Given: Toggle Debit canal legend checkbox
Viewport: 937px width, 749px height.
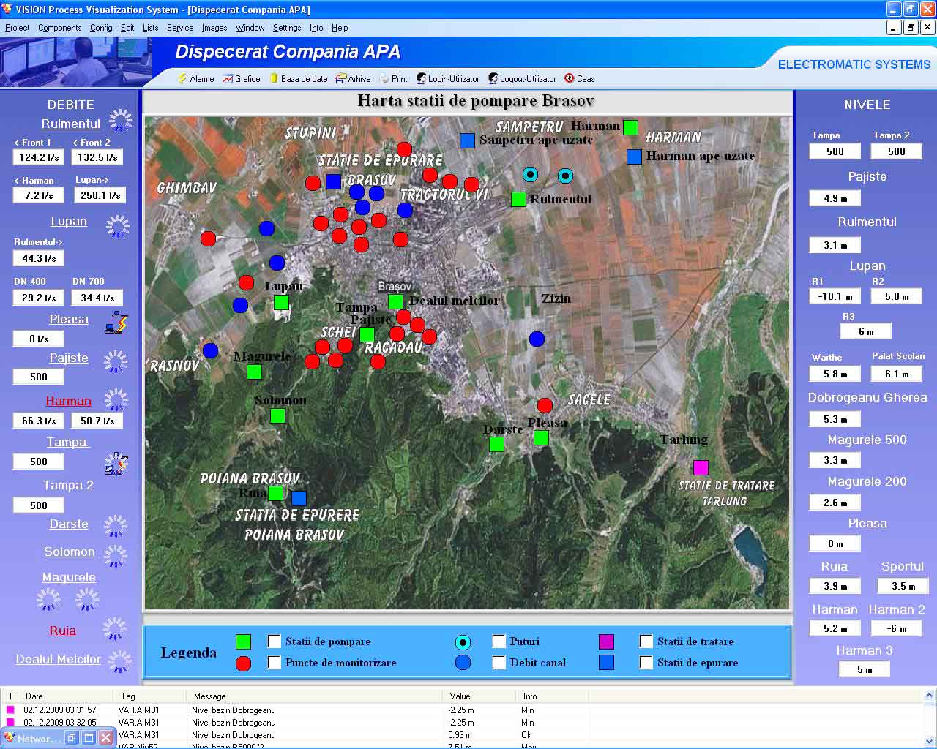Looking at the screenshot, I should (x=499, y=663).
